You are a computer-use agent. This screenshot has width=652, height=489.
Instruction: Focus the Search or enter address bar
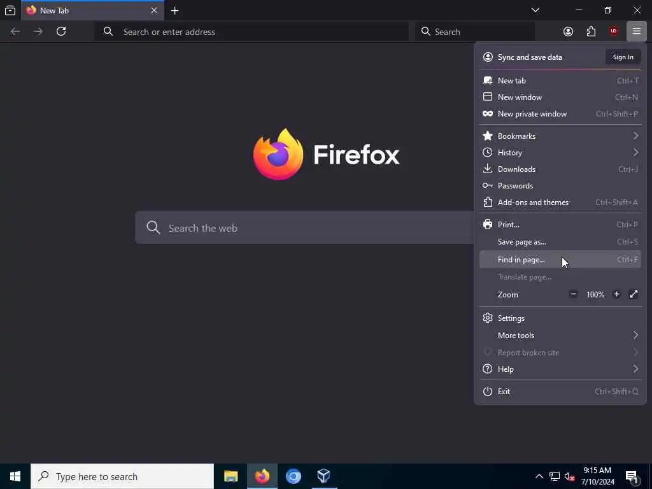[x=252, y=32]
